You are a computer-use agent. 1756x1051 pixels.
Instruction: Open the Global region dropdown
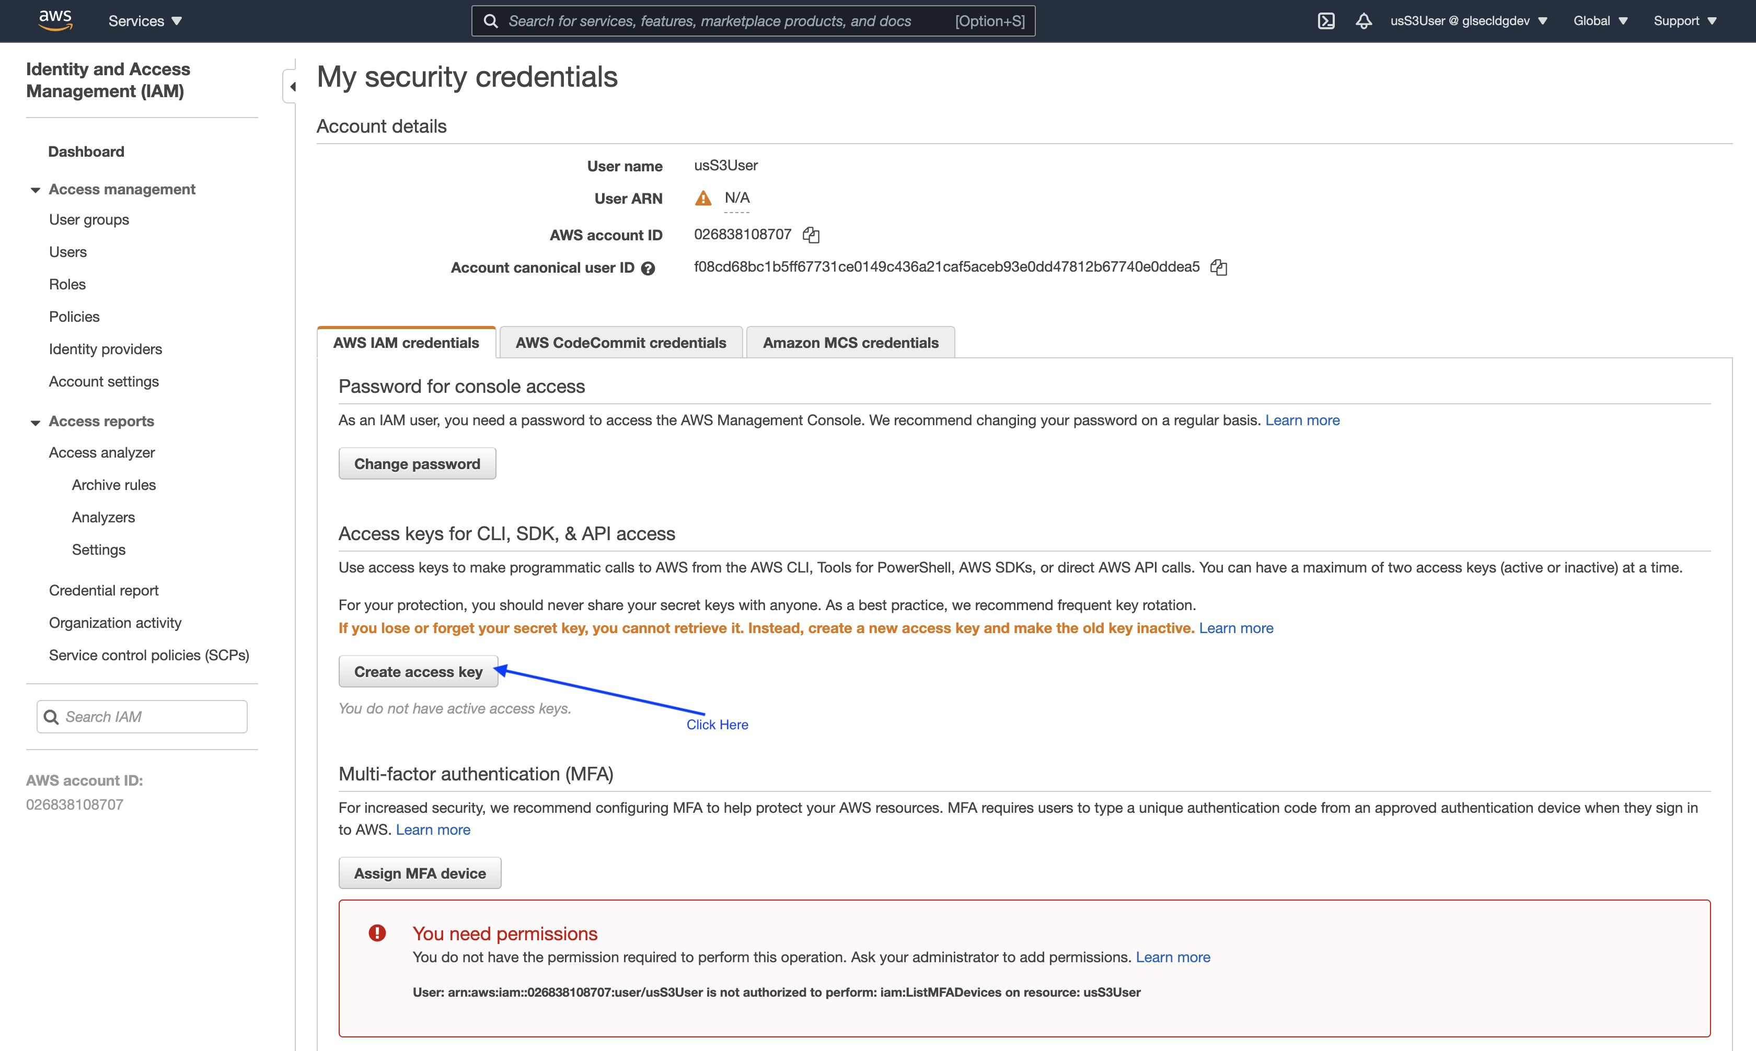(1600, 21)
